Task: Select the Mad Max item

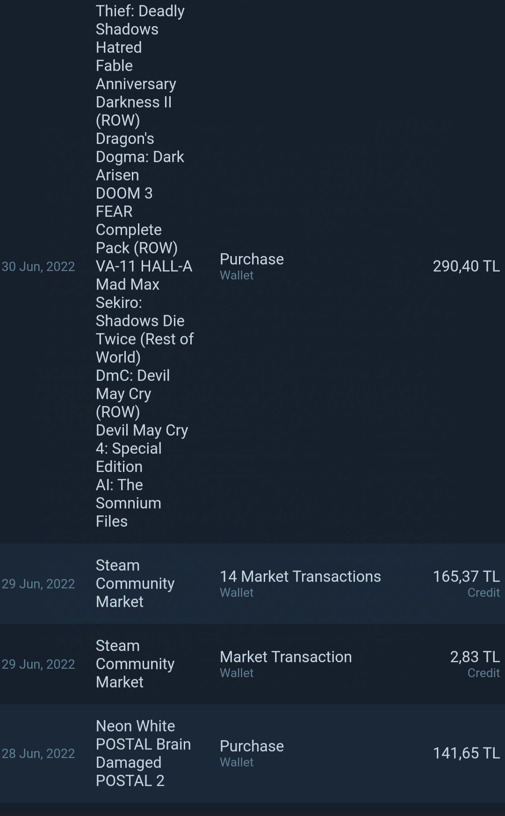Action: 127,284
